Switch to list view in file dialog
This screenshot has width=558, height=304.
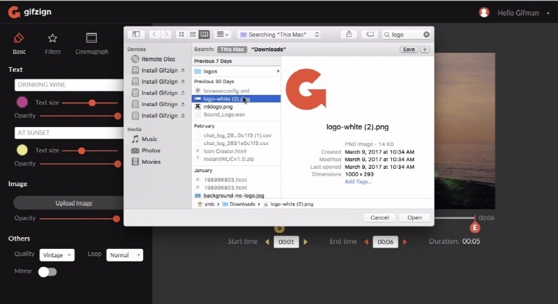coord(193,34)
